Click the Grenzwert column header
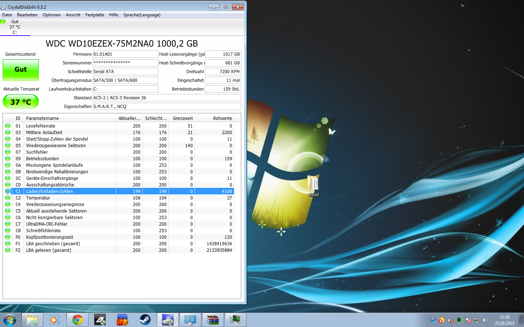 tap(182, 118)
